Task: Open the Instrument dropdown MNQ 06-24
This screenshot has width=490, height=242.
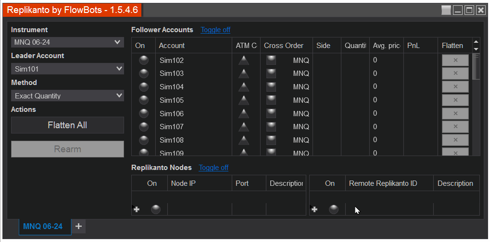Action: 67,42
